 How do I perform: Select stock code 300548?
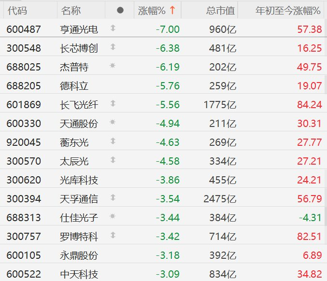click(x=24, y=48)
